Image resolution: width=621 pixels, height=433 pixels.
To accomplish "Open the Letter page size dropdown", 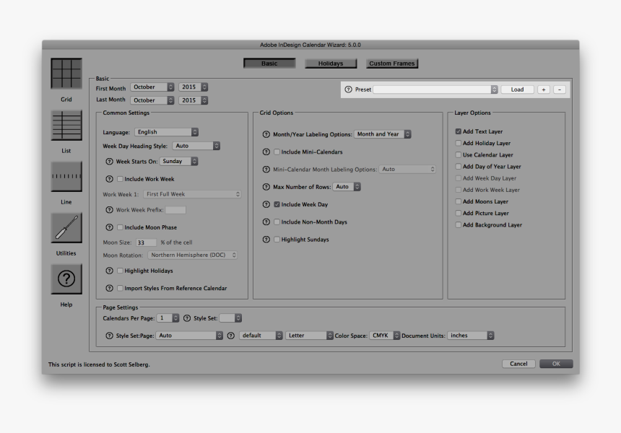I will click(309, 336).
